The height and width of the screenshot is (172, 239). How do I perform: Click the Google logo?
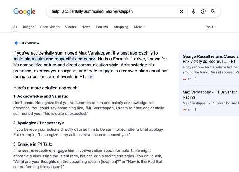pos(24,11)
